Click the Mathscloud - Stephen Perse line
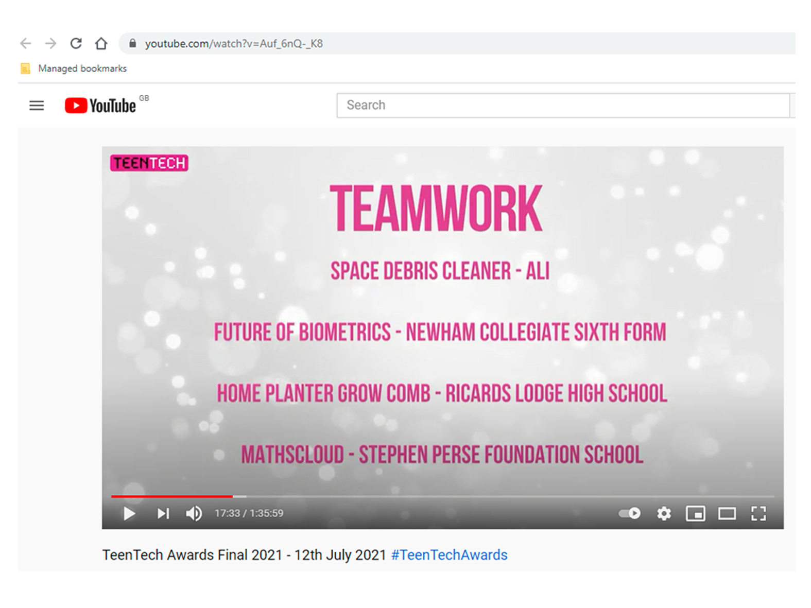The image size is (811, 608). pyautogui.click(x=442, y=455)
